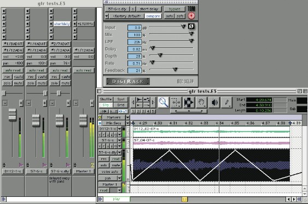Open the Master 1 read automation dropdown
Viewport: 308px width, 204px height.
119,190
